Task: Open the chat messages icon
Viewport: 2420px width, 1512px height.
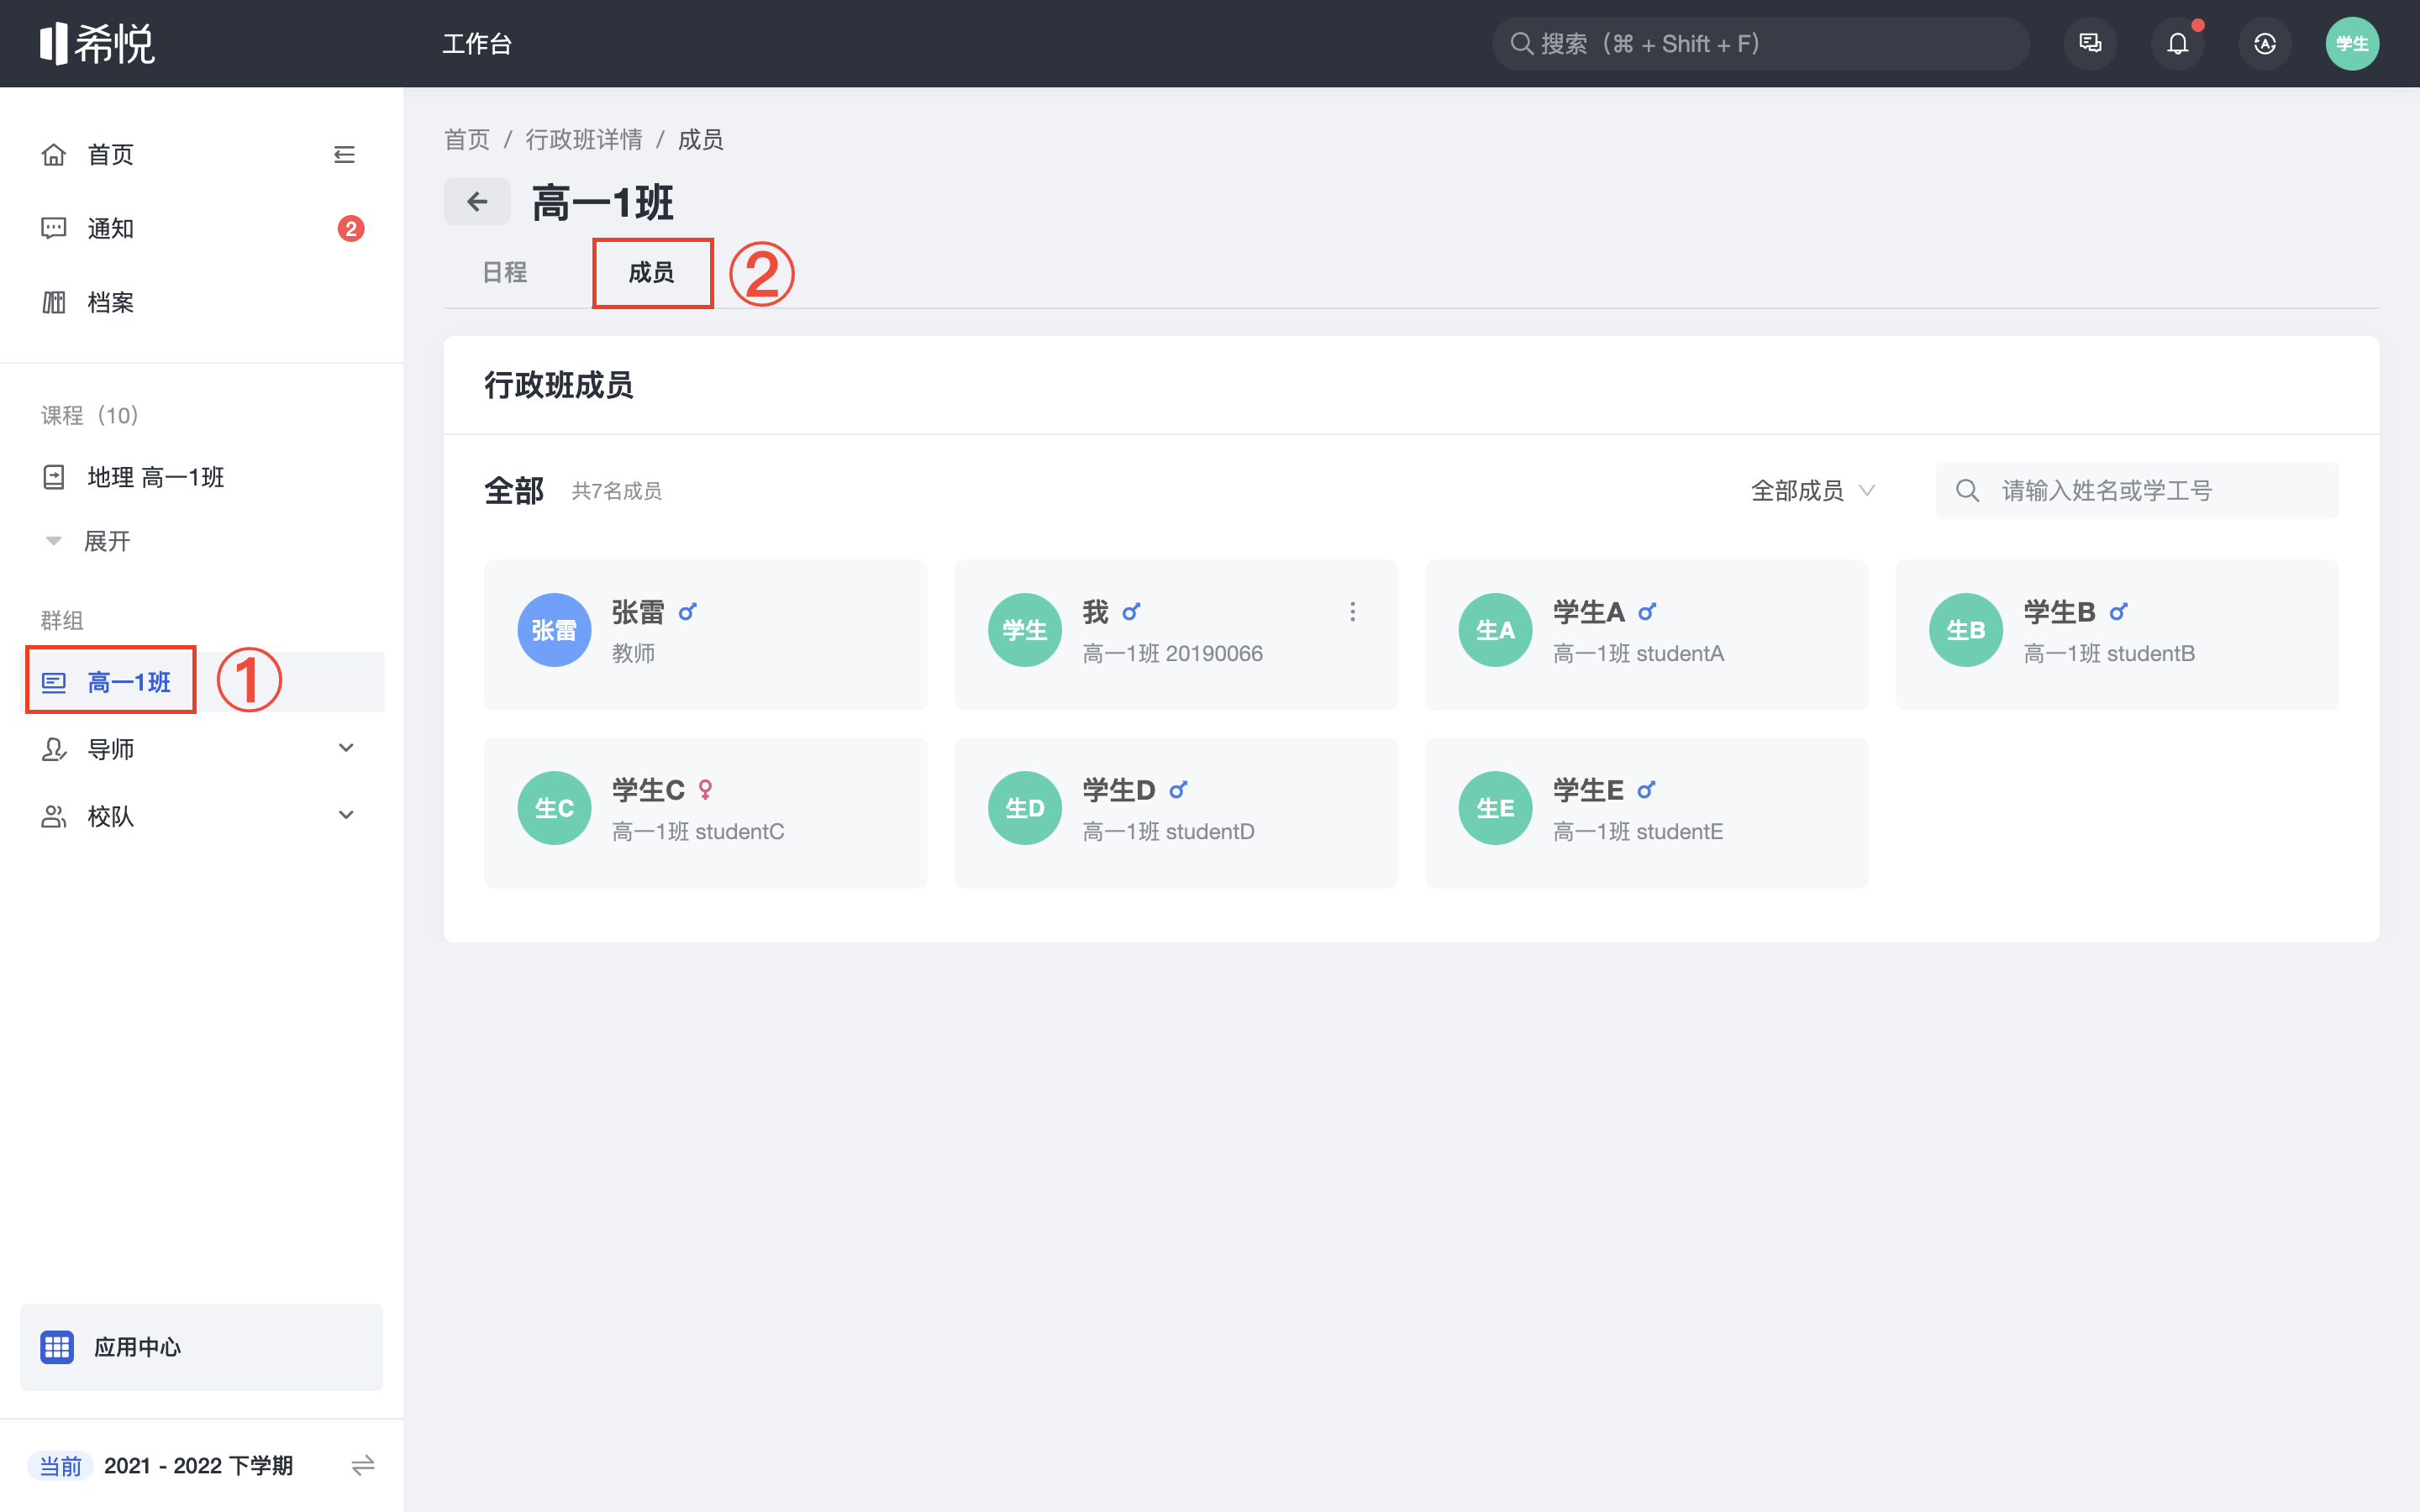Action: coord(2090,43)
